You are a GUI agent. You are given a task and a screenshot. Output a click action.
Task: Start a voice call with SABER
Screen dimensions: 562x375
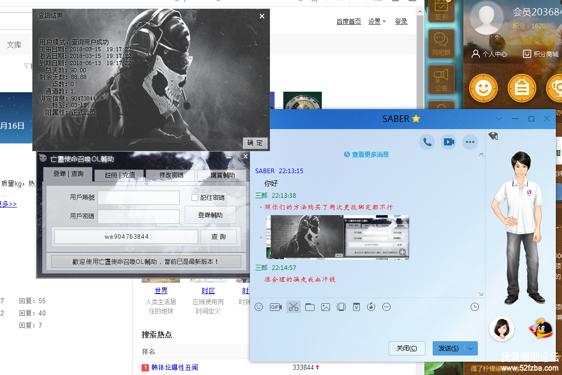pyautogui.click(x=427, y=142)
